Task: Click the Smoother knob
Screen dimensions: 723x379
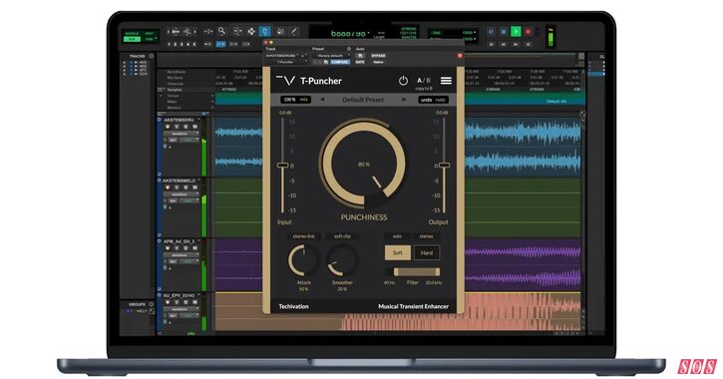Action: point(342,260)
